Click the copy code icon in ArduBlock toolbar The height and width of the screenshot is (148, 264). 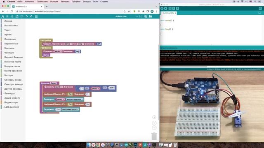(x=146, y=16)
